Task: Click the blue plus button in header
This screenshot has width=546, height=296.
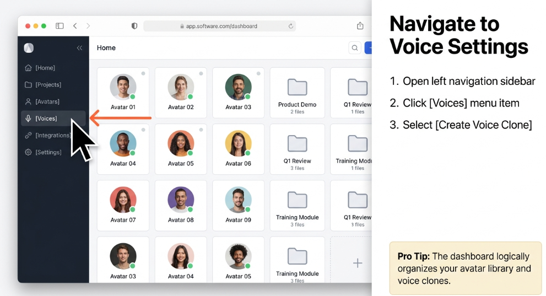Action: 368,48
